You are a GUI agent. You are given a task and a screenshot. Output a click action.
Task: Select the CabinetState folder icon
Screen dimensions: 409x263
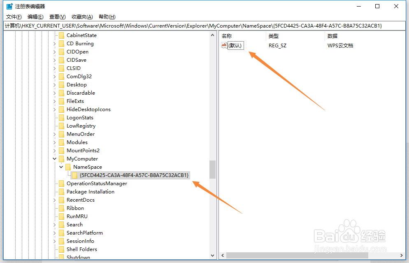point(62,35)
